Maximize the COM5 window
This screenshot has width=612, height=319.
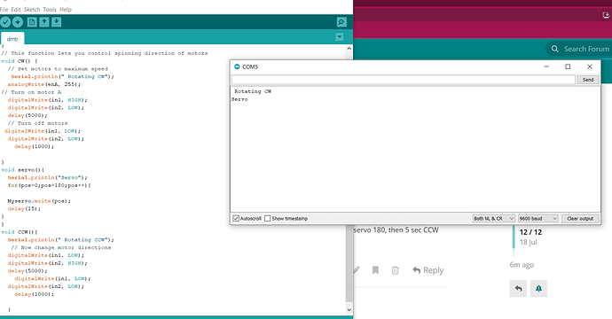[x=568, y=66]
